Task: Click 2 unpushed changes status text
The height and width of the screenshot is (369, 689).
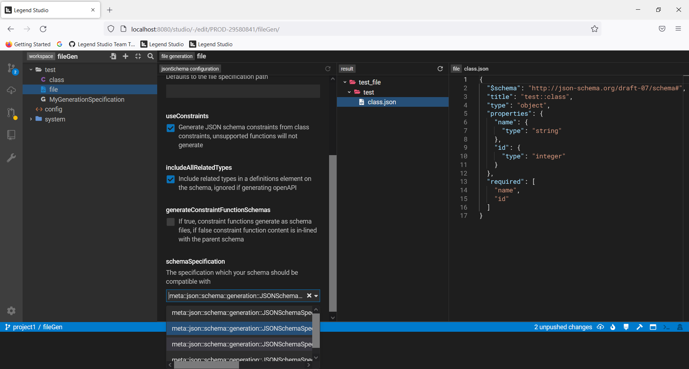Action: point(563,327)
